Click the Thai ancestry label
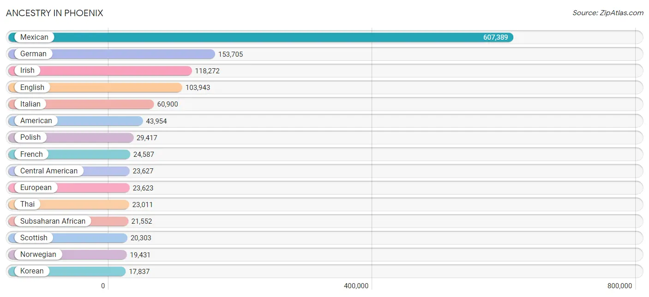The height and width of the screenshot is (297, 649). click(x=27, y=204)
